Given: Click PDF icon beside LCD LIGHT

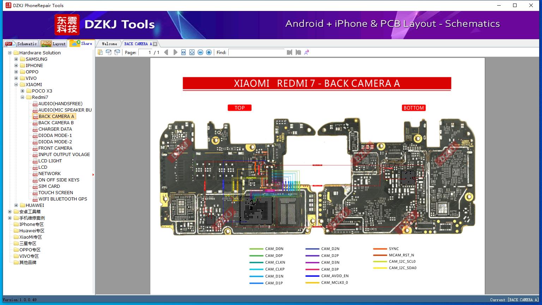Looking at the screenshot, I should tap(35, 161).
